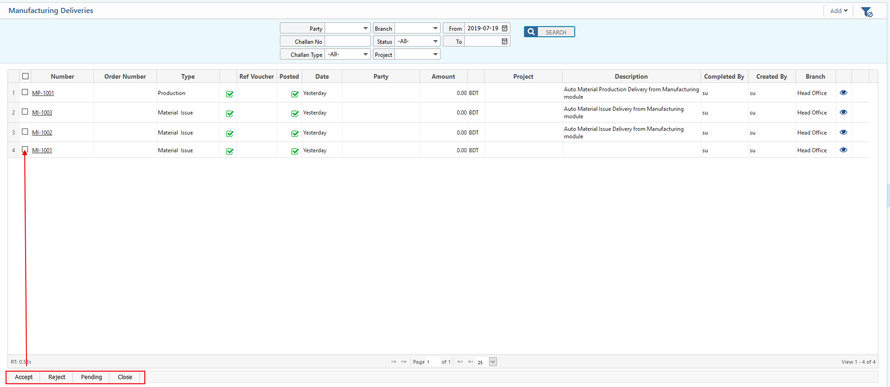Click the Challan No input field
The height and width of the screenshot is (387, 890).
pyautogui.click(x=347, y=41)
